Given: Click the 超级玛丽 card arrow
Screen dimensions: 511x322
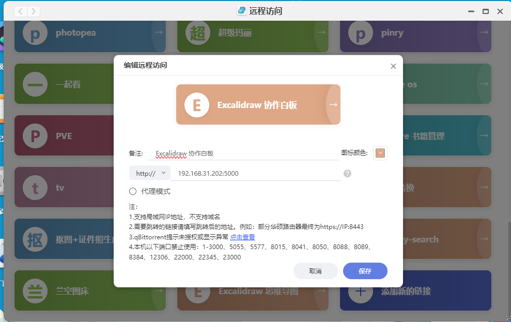Looking at the screenshot, I should point(321,32).
